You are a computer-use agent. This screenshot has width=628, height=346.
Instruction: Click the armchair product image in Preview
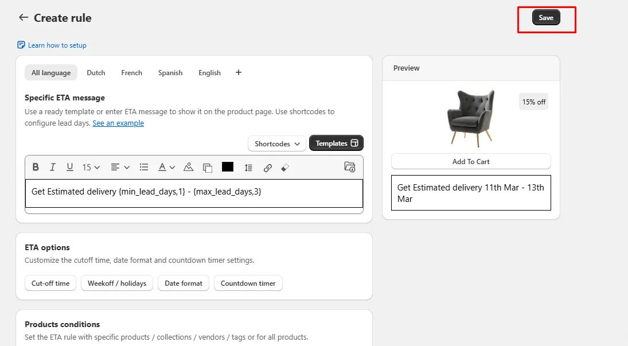[471, 118]
